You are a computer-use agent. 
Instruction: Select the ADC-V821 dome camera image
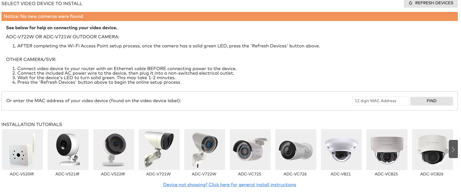[x=341, y=150]
